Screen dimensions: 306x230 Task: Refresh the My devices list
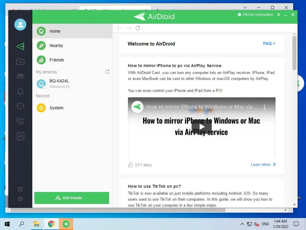click(x=108, y=72)
